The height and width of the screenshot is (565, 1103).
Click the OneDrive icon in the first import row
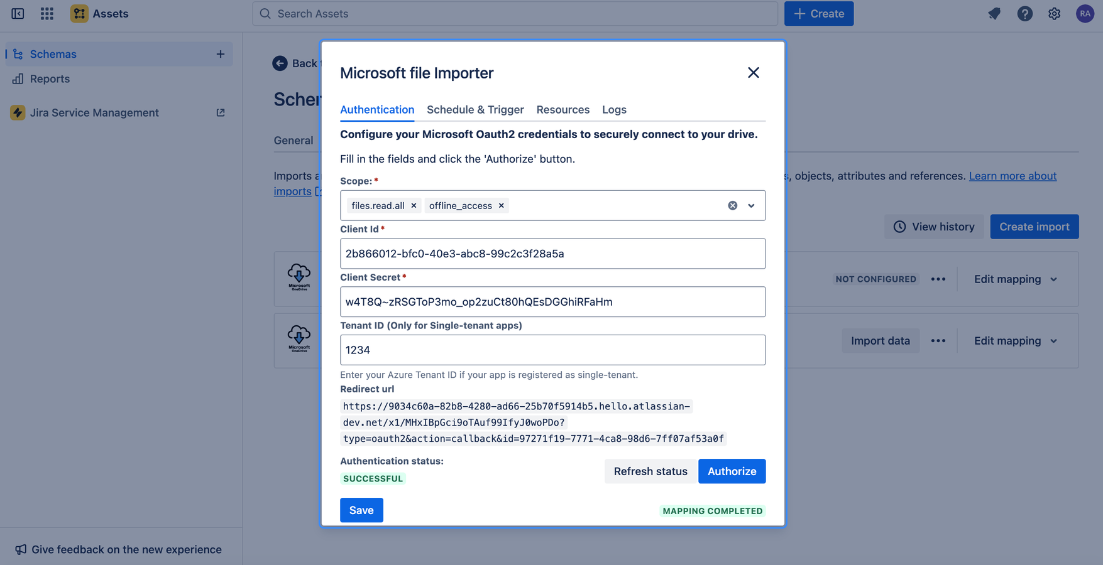coord(299,276)
